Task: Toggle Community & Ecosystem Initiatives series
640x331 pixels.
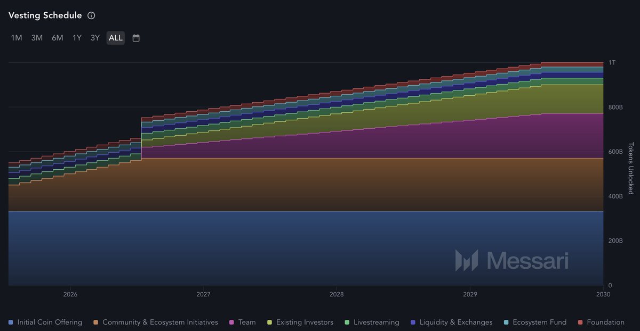Action: click(x=155, y=322)
